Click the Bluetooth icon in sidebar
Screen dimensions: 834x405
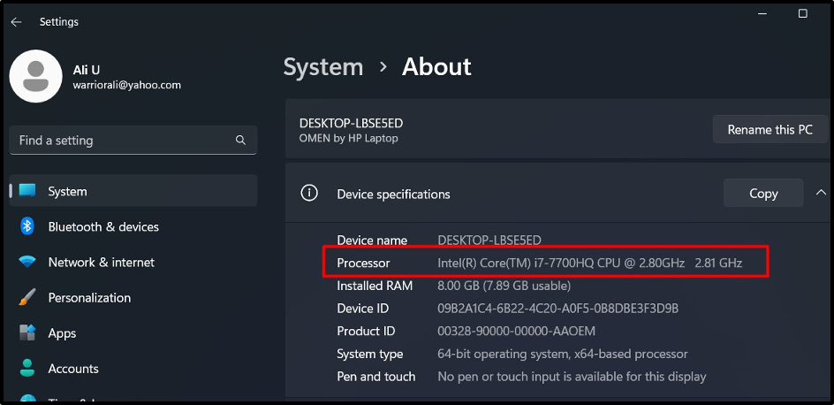tap(27, 226)
